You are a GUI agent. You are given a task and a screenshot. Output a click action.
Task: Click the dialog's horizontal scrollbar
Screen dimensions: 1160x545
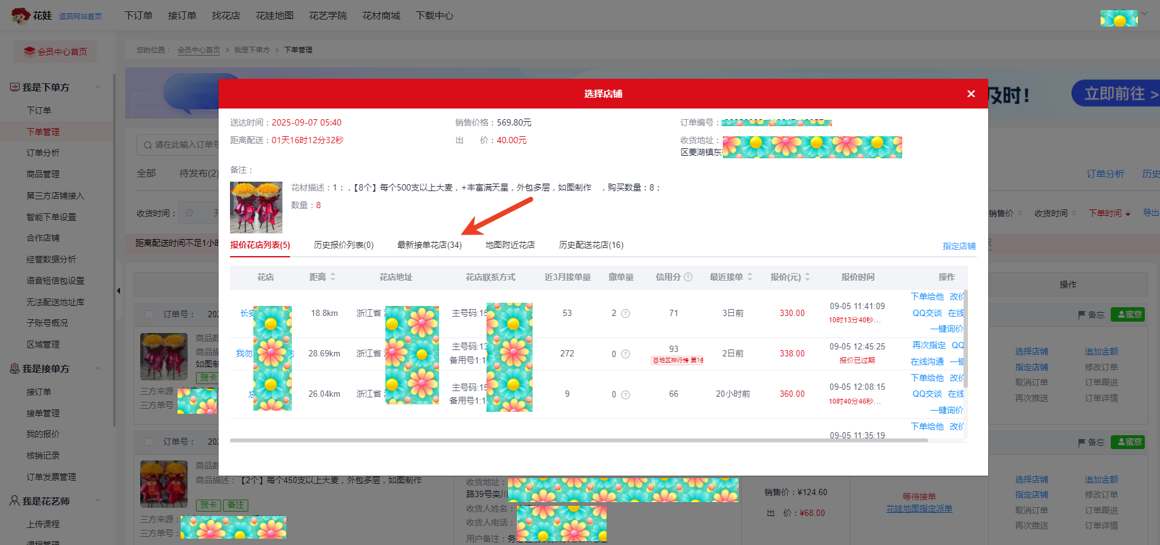[x=578, y=440]
